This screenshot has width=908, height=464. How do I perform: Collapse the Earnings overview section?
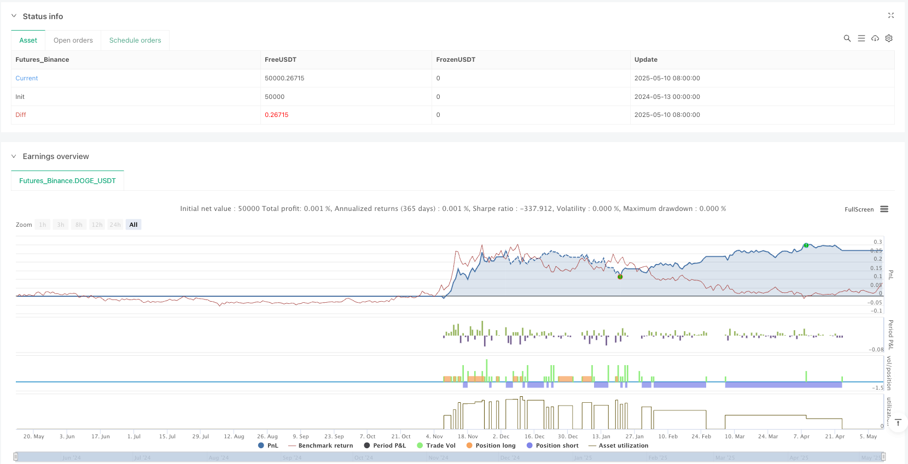[14, 156]
